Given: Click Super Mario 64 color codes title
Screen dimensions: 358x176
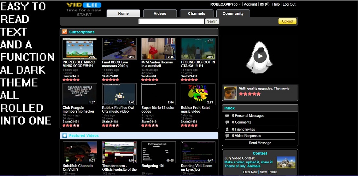Looking at the screenshot, I should coord(158,109).
